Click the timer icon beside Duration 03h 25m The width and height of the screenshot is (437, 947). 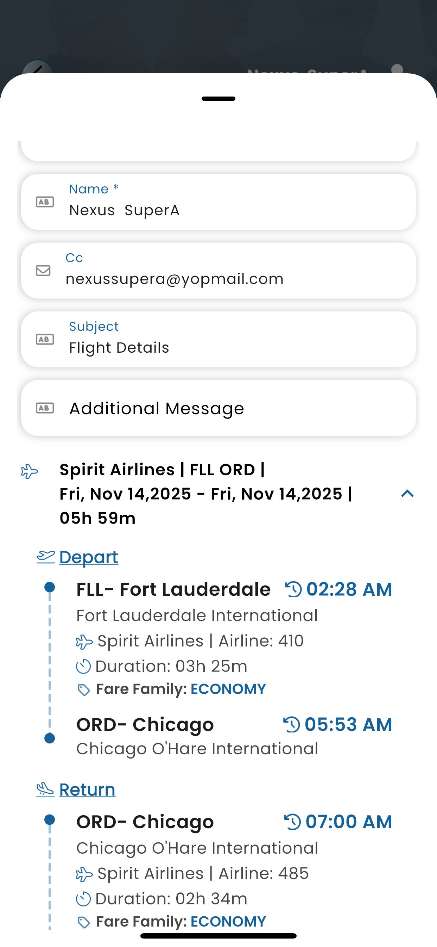(83, 666)
